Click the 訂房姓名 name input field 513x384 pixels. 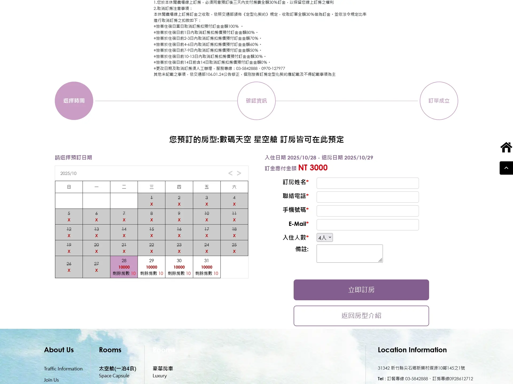pyautogui.click(x=367, y=183)
